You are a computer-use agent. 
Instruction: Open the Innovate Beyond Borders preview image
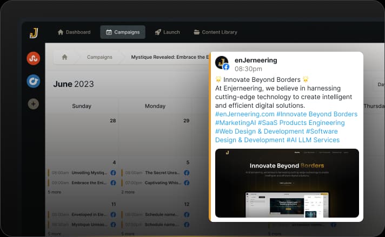click(x=287, y=183)
